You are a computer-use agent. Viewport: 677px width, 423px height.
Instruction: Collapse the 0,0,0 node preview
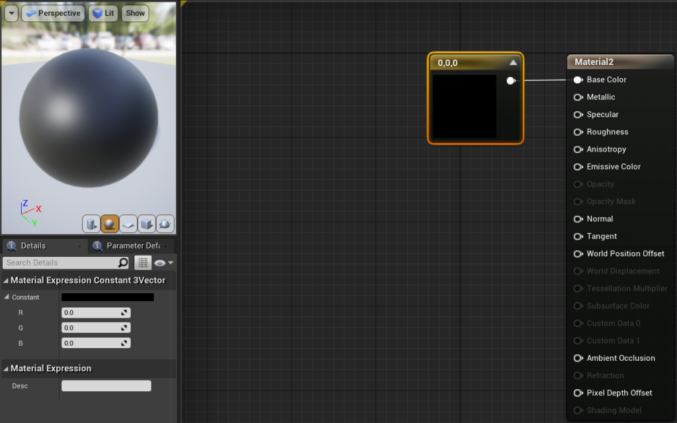pos(513,63)
